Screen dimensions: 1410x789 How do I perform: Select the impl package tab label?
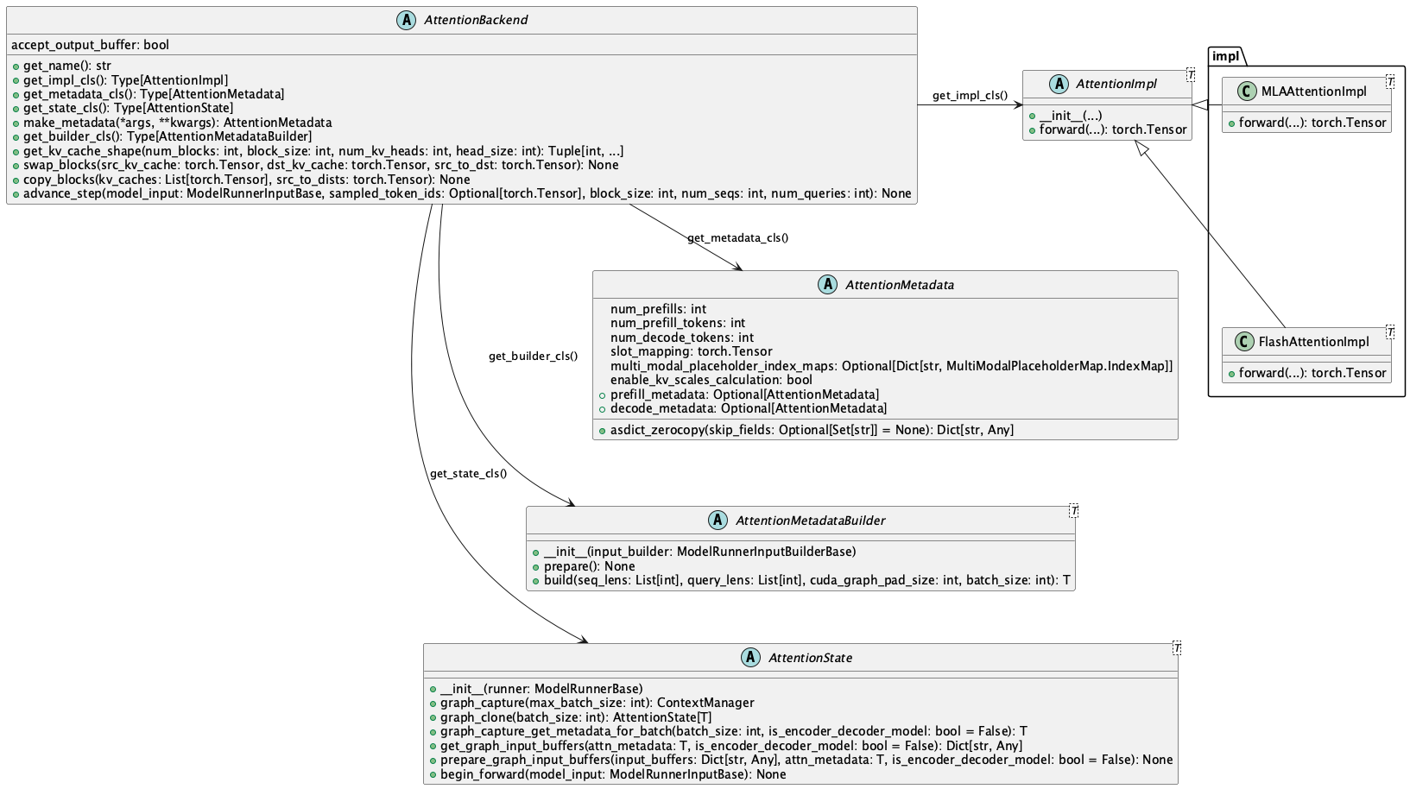[x=1226, y=57]
